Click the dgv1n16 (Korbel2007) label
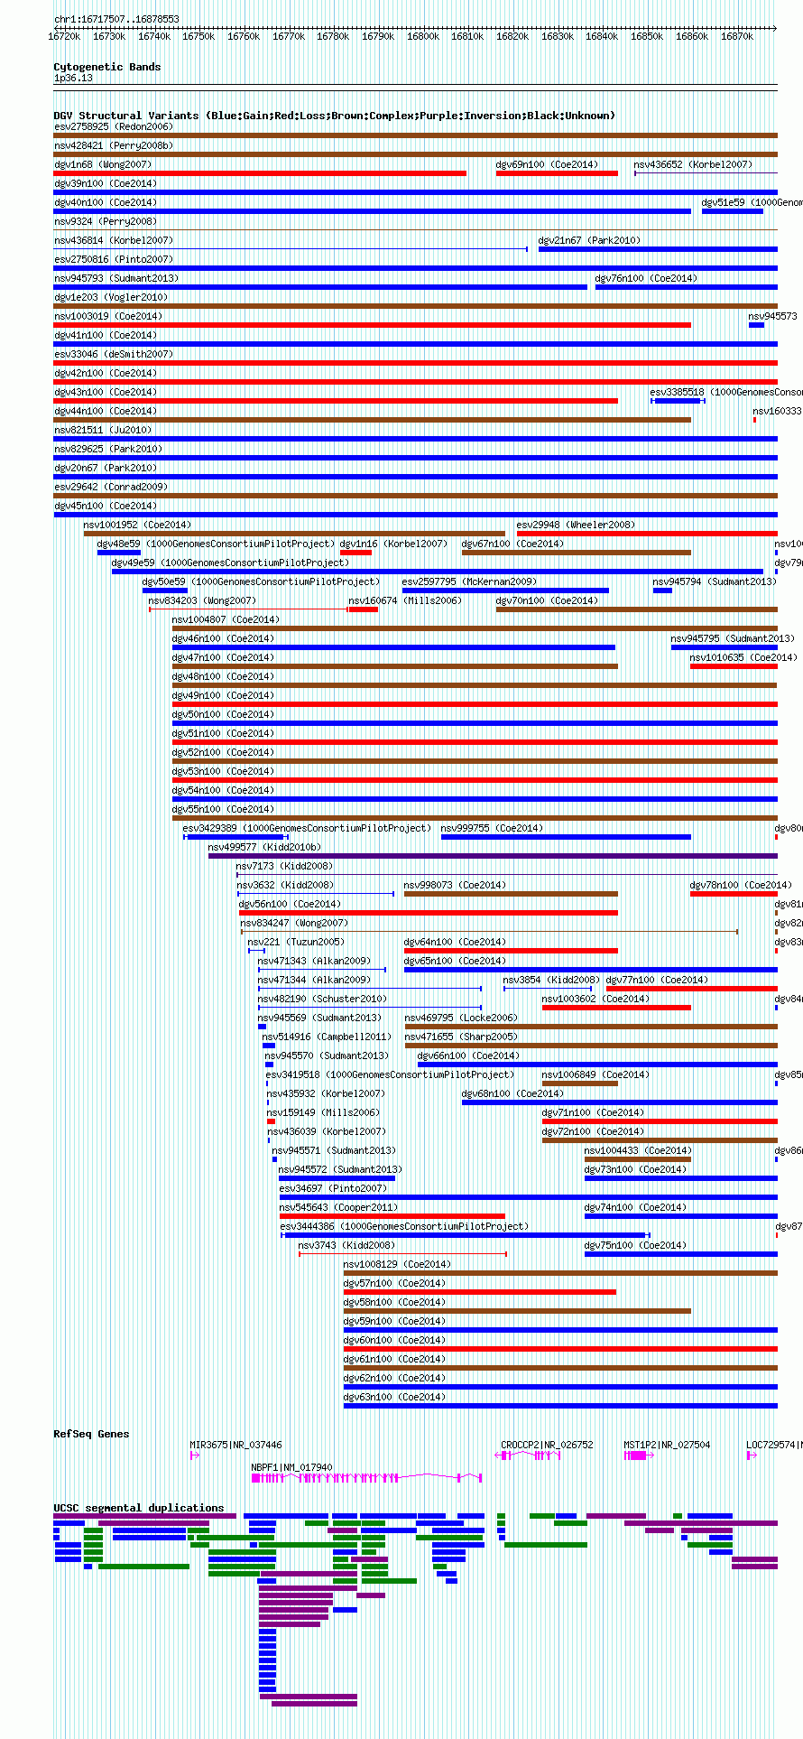Image resolution: width=803 pixels, height=1739 pixels. click(394, 544)
